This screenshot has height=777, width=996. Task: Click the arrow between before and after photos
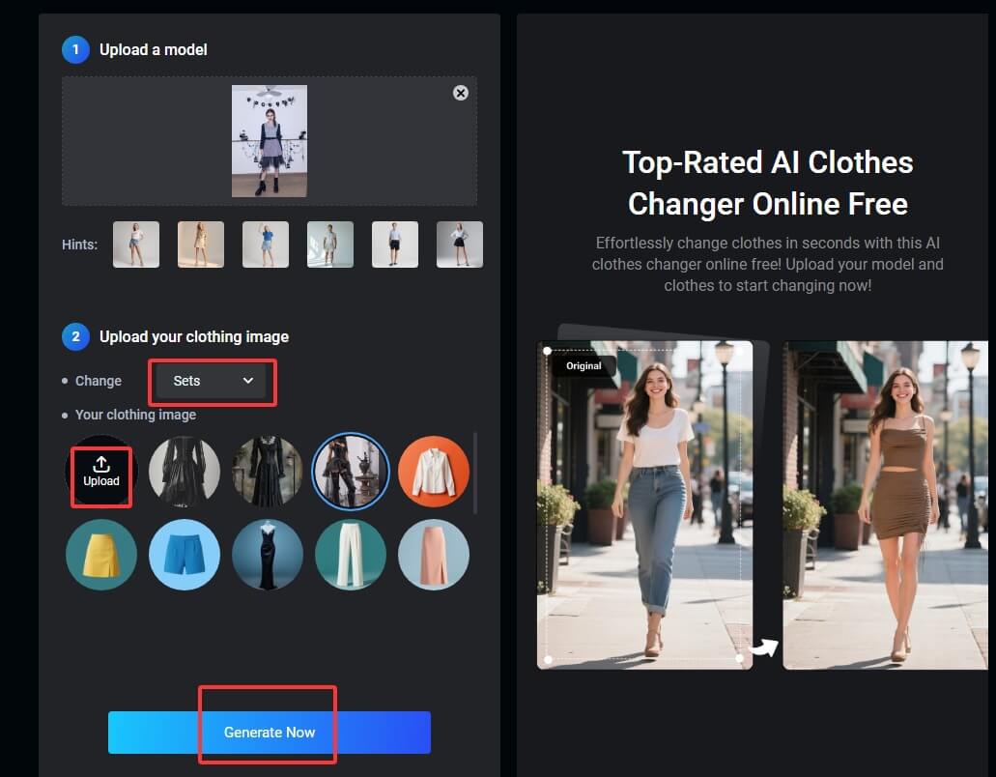coord(764,647)
